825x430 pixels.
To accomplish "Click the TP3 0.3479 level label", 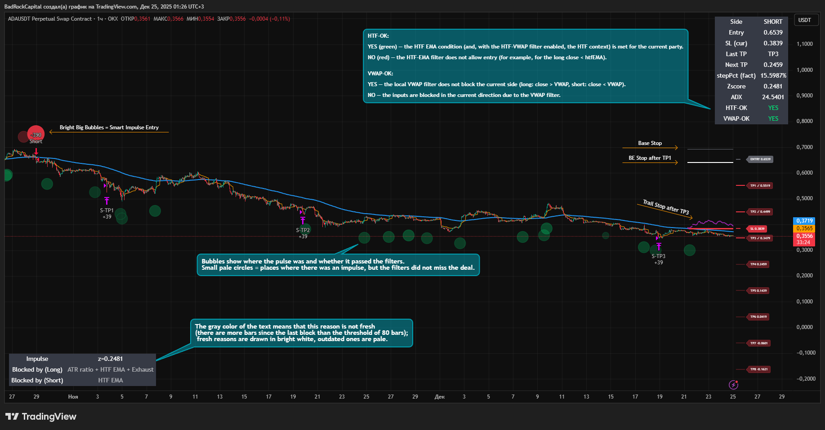I will point(759,238).
